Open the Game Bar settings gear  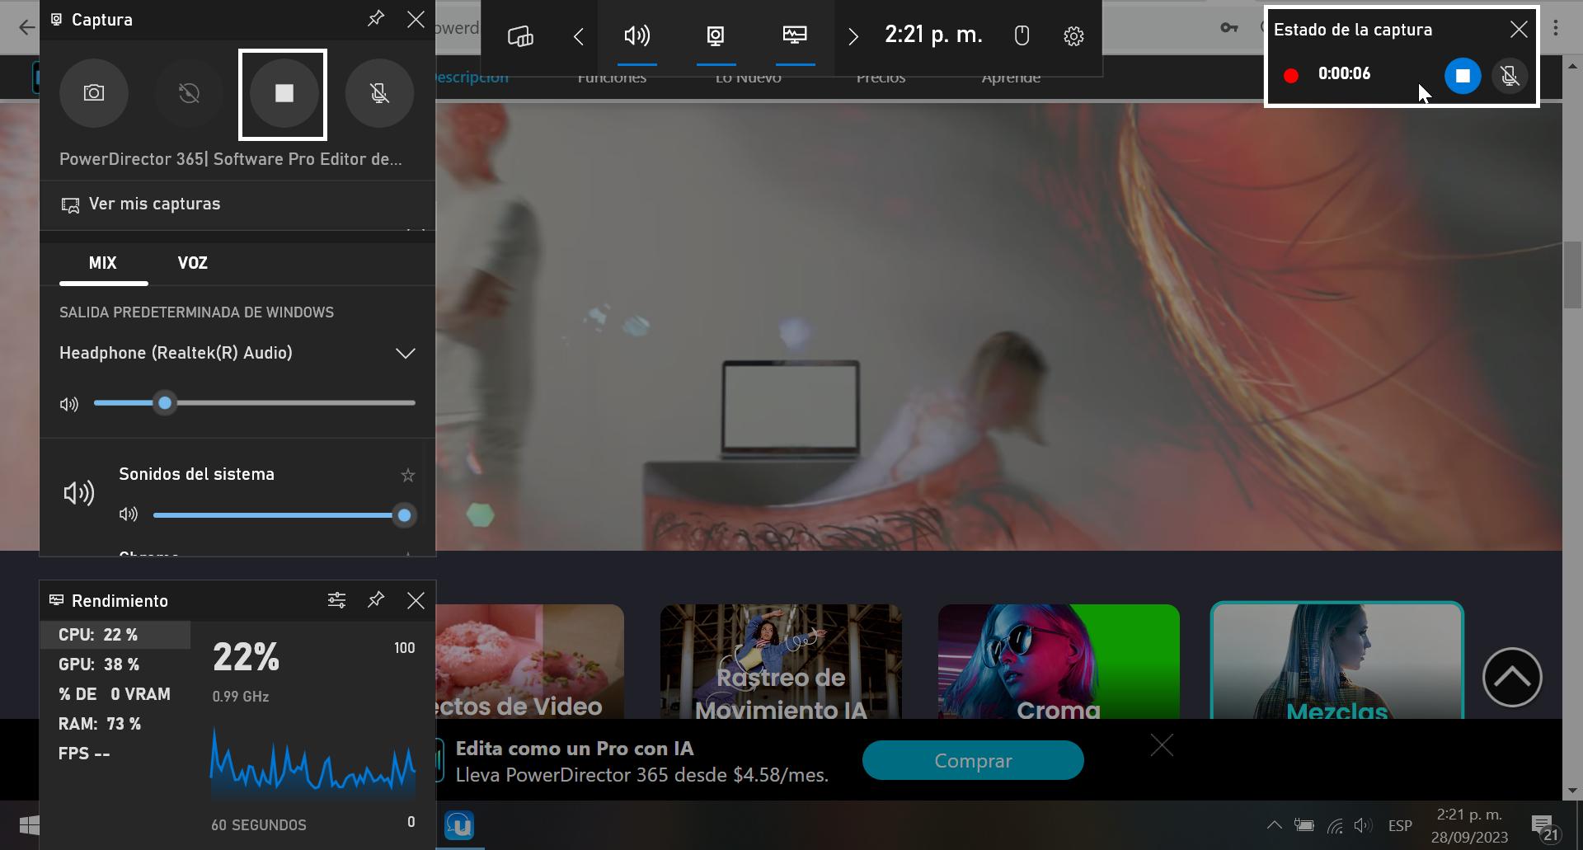coord(1073,37)
